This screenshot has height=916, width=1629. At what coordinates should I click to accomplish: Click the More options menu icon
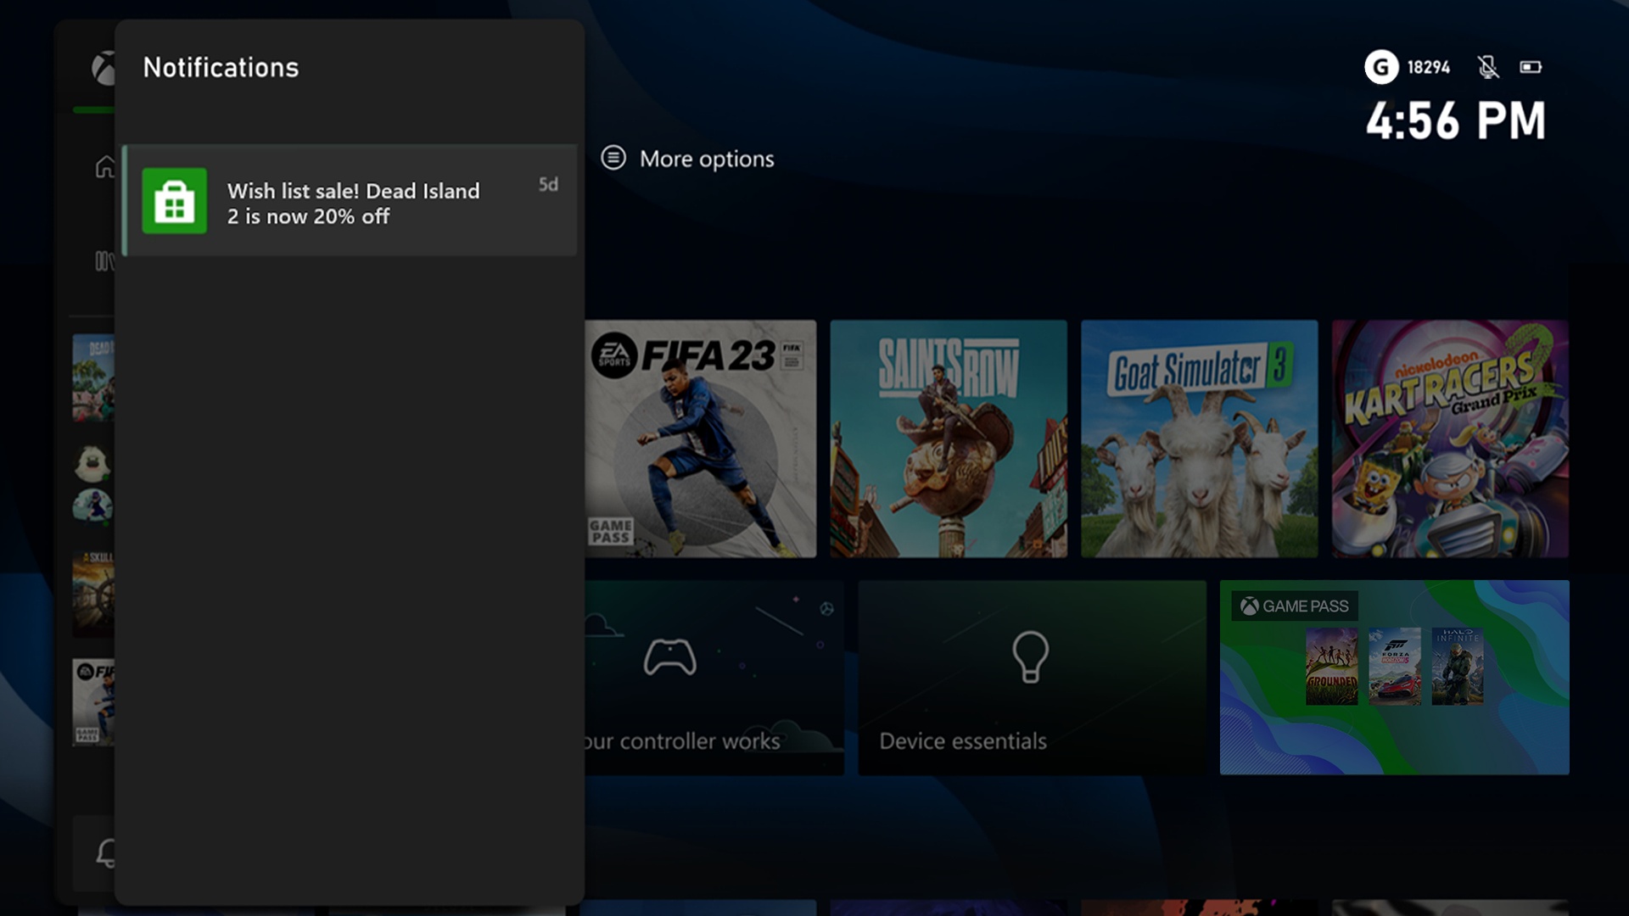pyautogui.click(x=613, y=158)
